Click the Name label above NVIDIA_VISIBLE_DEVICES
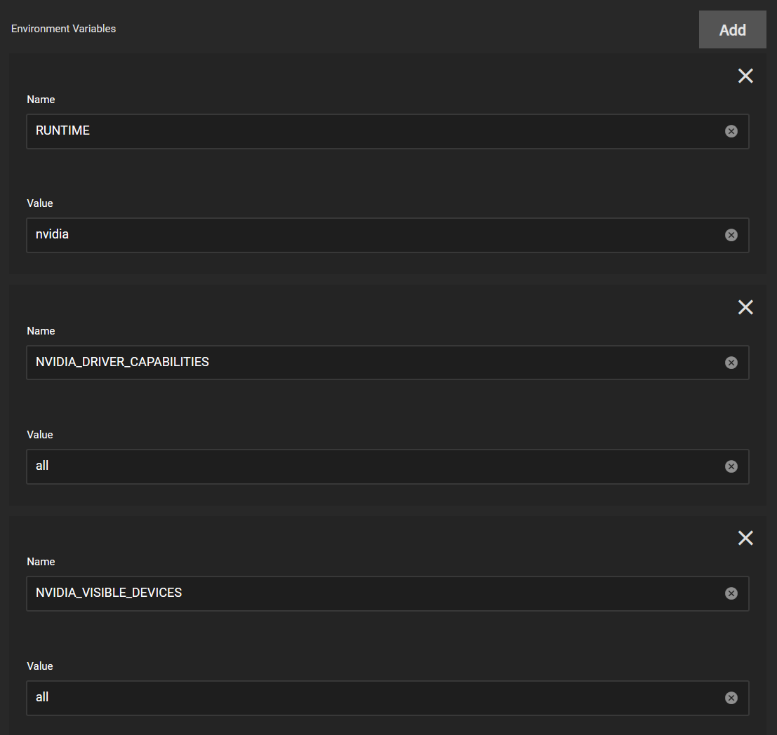Viewport: 777px width, 735px height. (41, 562)
